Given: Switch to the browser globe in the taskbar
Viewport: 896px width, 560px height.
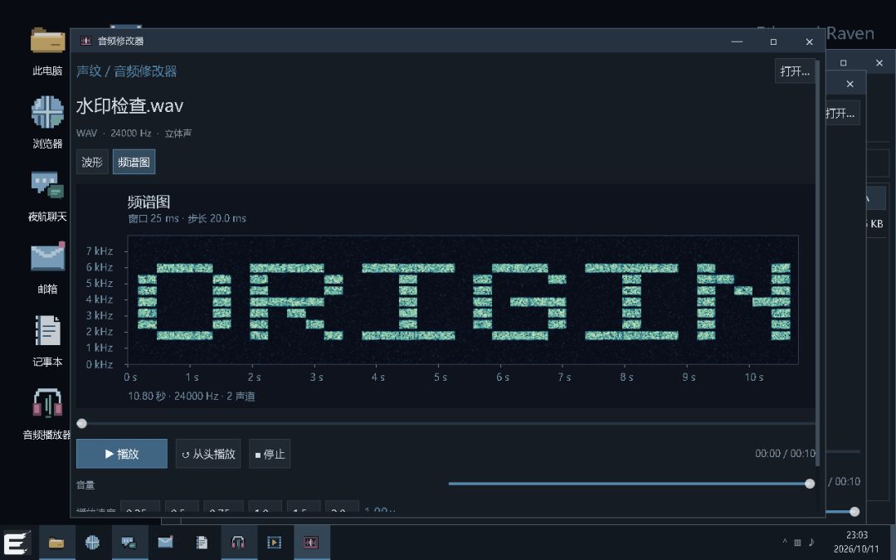Looking at the screenshot, I should pyautogui.click(x=93, y=543).
